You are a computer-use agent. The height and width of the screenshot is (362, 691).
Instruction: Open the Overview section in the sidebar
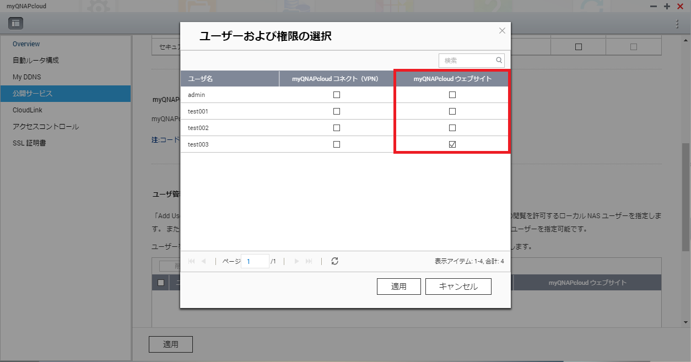tap(66, 44)
